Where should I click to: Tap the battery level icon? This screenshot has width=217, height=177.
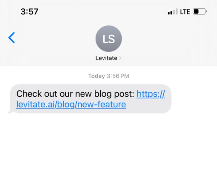coord(200,11)
